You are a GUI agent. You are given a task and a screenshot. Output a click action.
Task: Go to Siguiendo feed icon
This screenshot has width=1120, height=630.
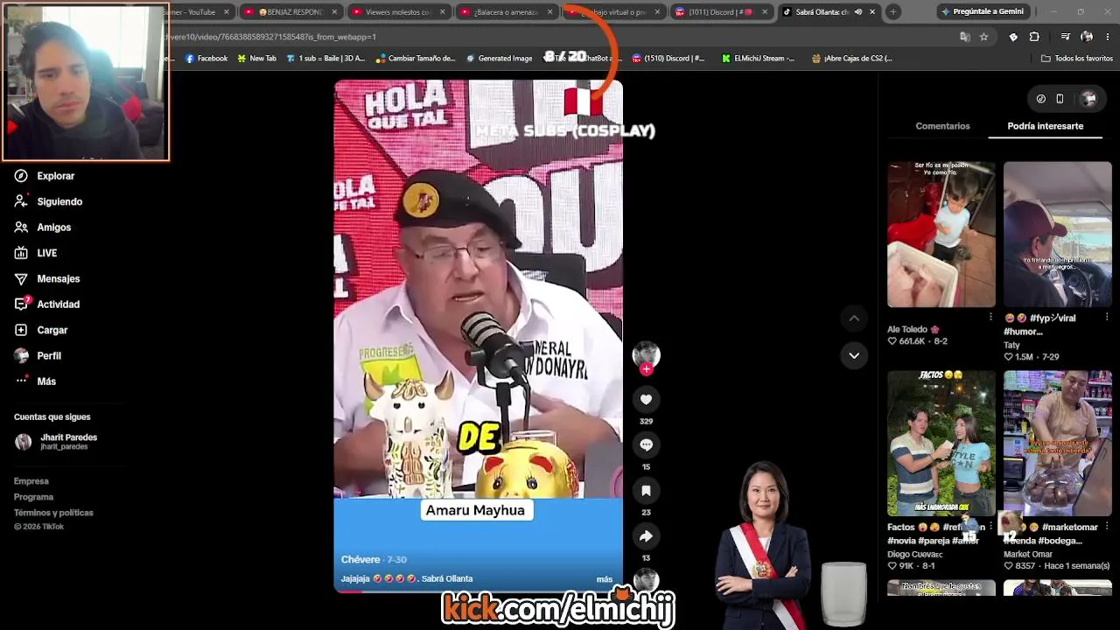(x=21, y=201)
